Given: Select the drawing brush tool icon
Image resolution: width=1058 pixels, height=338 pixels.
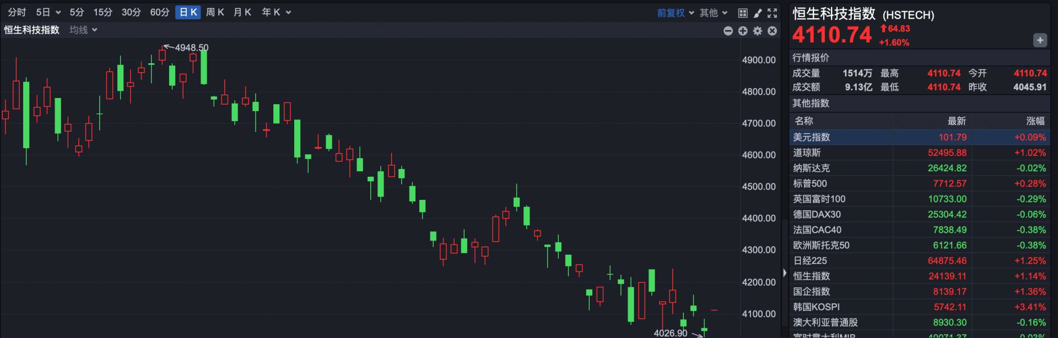Looking at the screenshot, I should (758, 13).
